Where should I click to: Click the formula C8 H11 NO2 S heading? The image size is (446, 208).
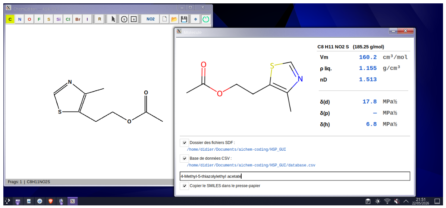(x=333, y=47)
